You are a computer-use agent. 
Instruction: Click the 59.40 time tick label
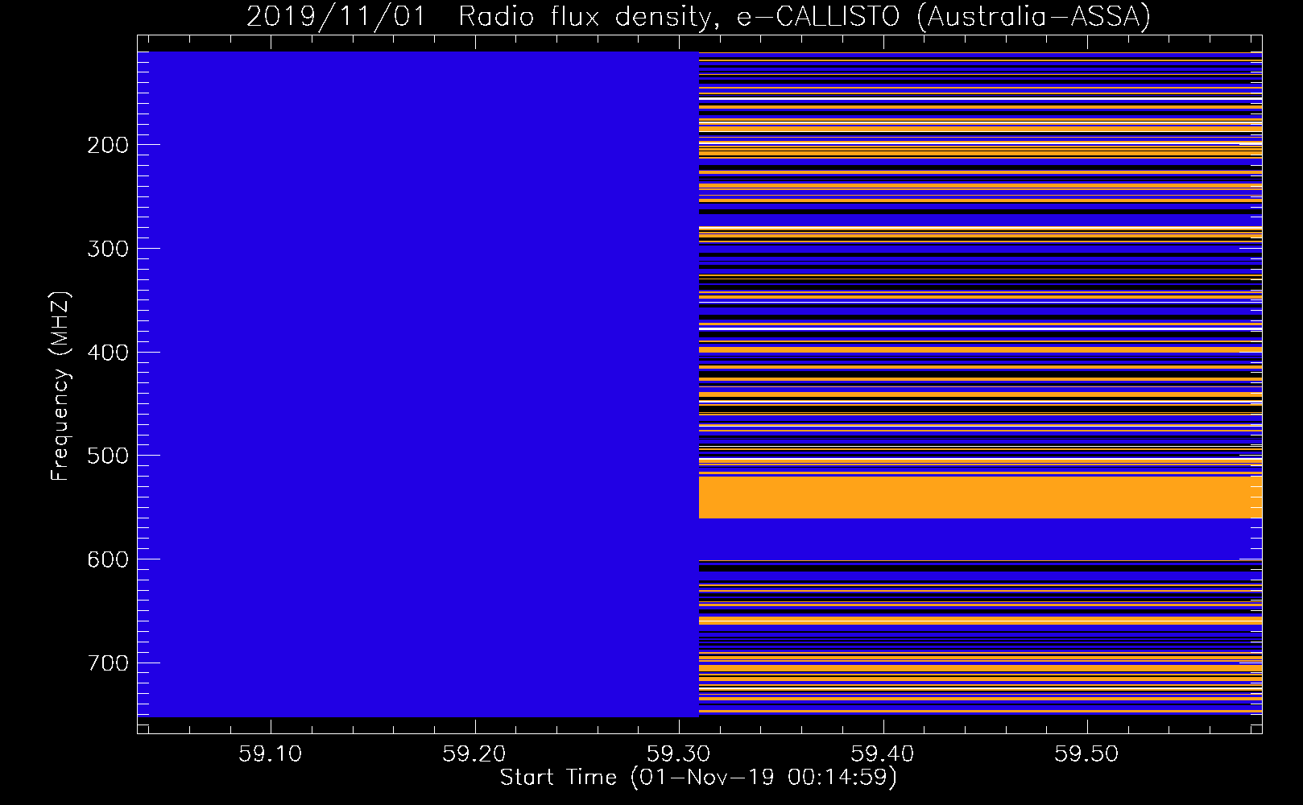pos(883,754)
